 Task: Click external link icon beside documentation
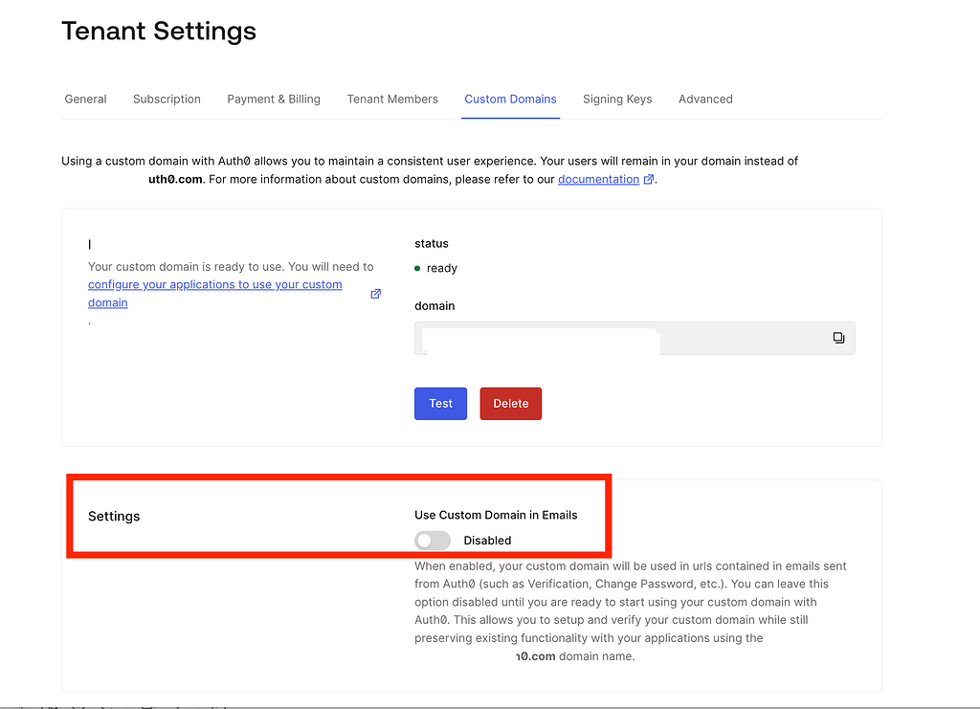coord(649,180)
